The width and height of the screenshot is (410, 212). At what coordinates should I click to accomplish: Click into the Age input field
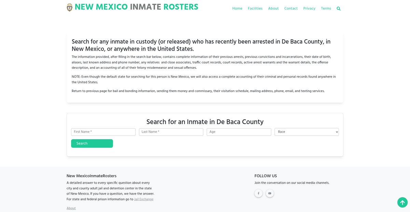239,132
